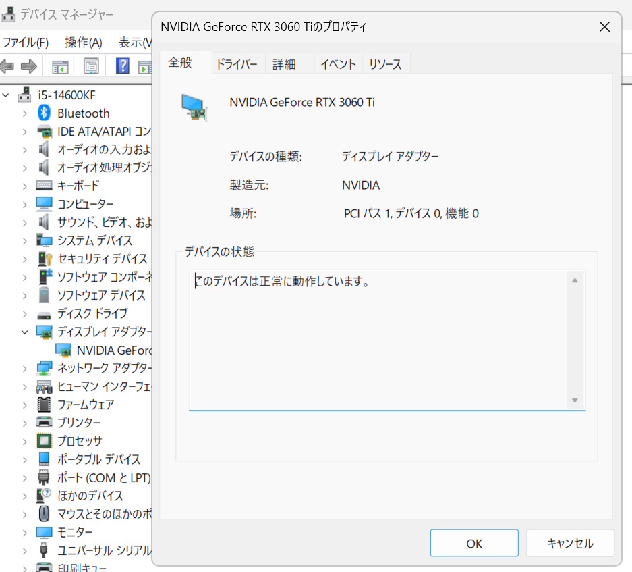The height and width of the screenshot is (572, 632).
Task: Click the device status scrollbar down arrow
Action: (x=575, y=400)
